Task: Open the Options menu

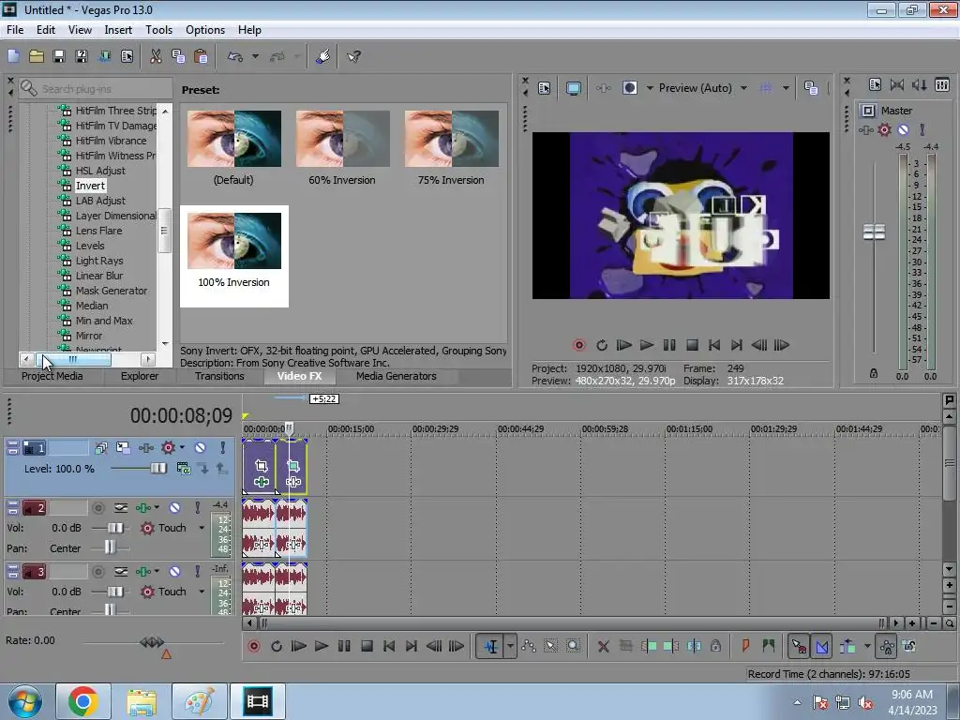Action: coord(205,29)
